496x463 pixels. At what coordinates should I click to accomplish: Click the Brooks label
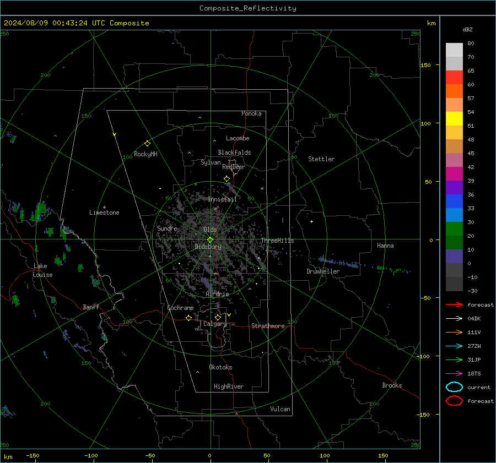(392, 385)
